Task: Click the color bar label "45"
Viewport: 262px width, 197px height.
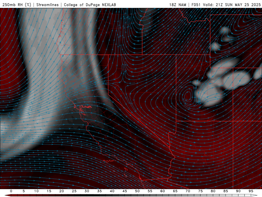Action: [125, 191]
